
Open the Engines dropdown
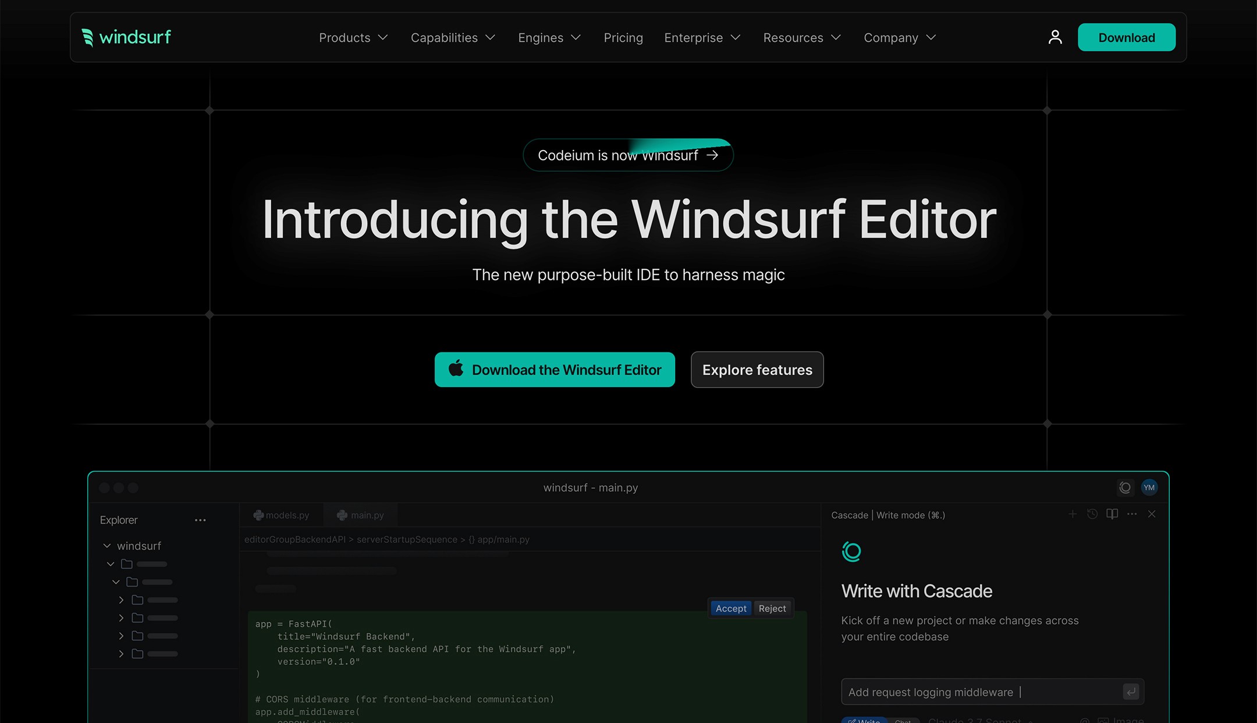(x=549, y=38)
